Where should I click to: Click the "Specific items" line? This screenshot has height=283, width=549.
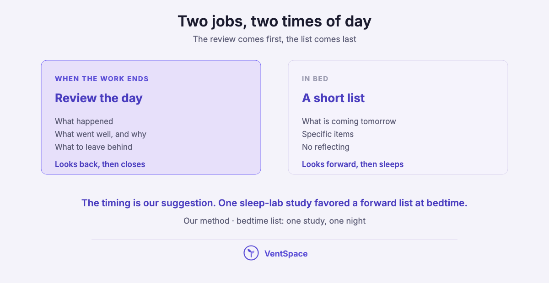pos(328,134)
